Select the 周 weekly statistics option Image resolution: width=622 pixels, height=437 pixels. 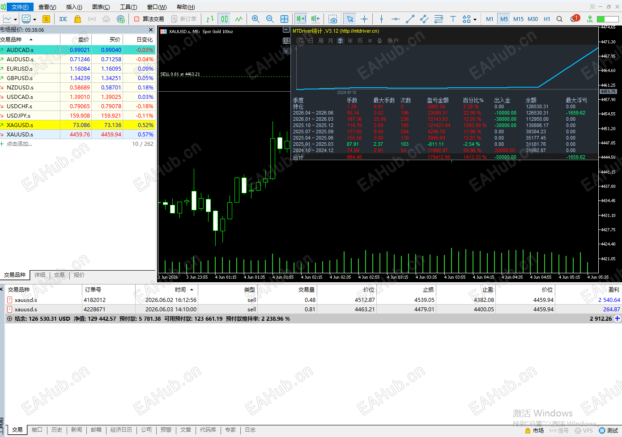pyautogui.click(x=321, y=41)
